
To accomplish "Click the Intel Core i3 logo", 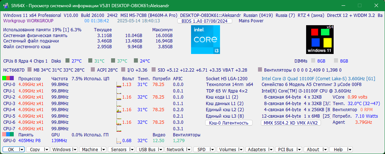I will 206,40.
